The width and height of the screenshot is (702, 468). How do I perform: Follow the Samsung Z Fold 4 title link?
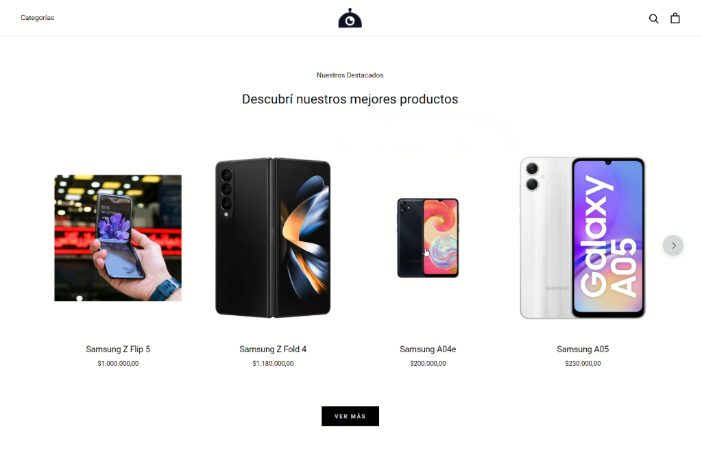273,349
